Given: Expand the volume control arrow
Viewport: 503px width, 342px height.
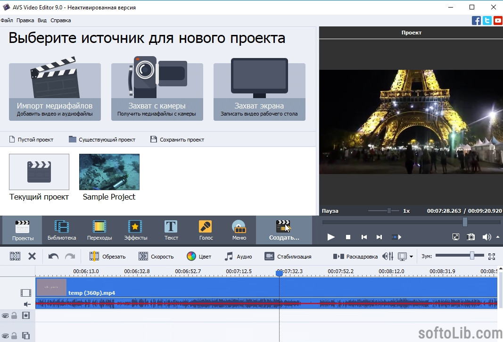Looking at the screenshot, I should [498, 237].
